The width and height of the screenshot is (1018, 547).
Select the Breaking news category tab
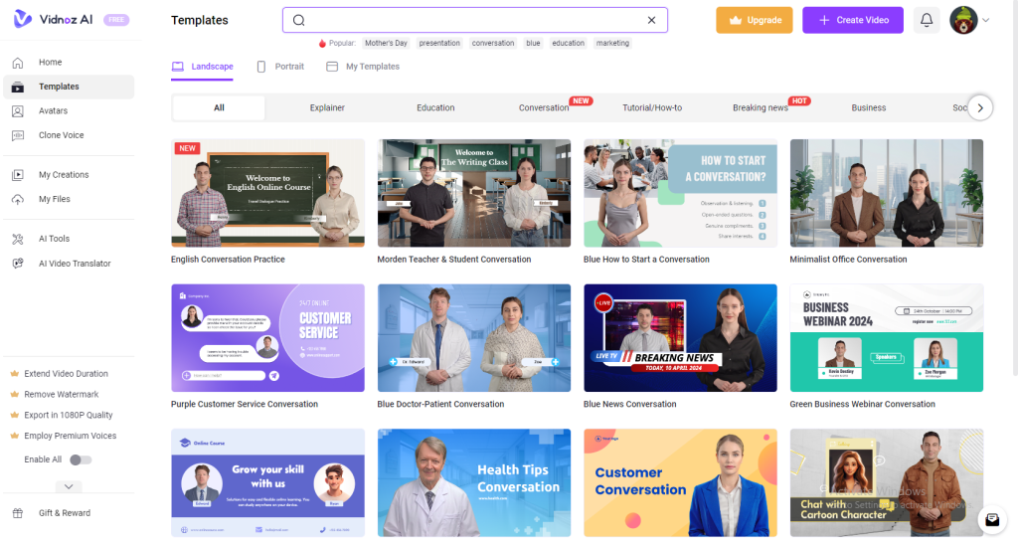click(760, 107)
